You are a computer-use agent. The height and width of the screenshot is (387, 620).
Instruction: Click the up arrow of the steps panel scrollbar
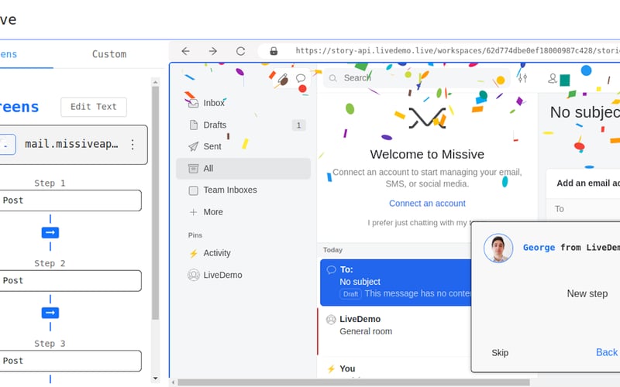click(156, 82)
